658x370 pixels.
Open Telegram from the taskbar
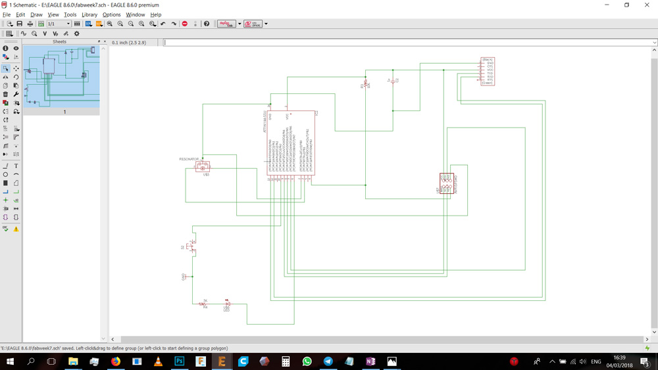click(328, 361)
